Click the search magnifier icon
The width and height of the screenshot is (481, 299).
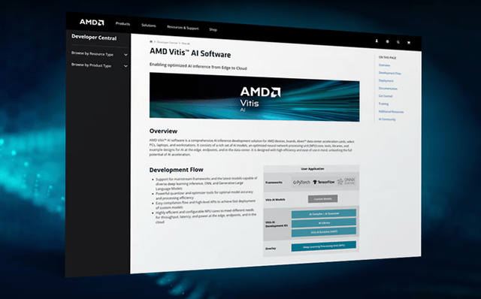[x=398, y=42]
